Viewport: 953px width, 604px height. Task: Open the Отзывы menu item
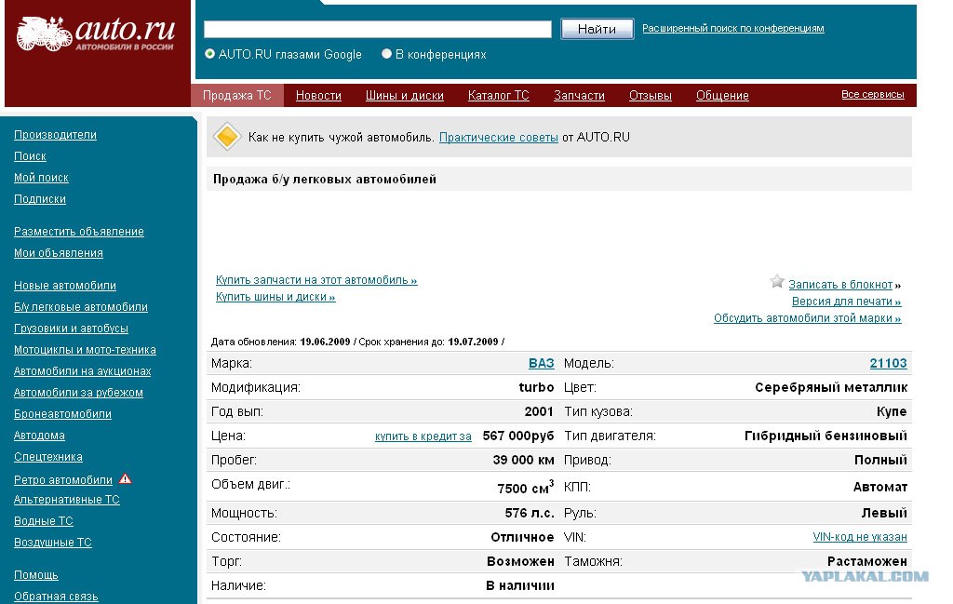click(x=651, y=96)
